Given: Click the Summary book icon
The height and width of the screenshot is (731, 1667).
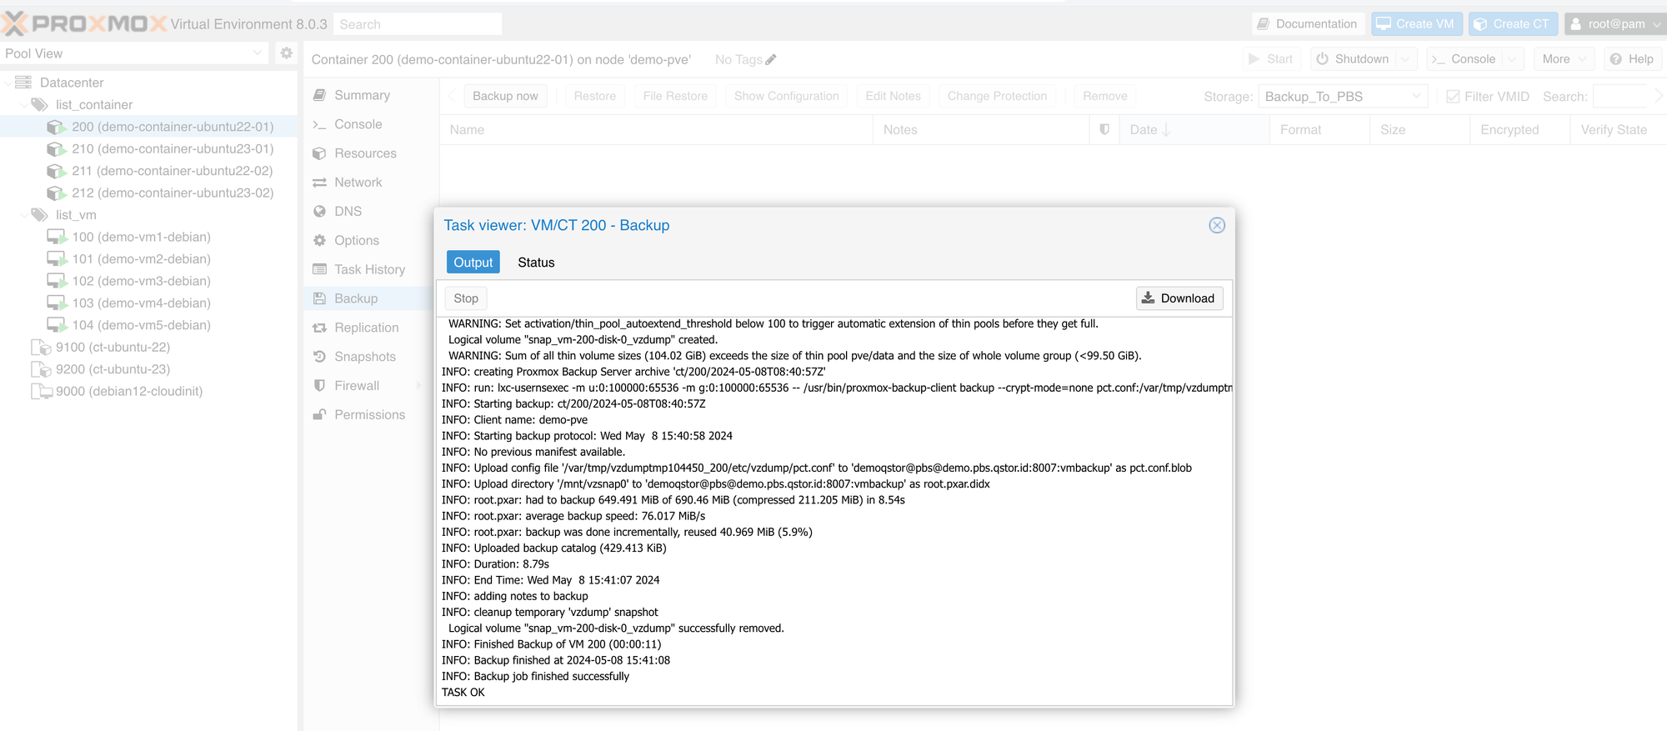Looking at the screenshot, I should coord(319,95).
